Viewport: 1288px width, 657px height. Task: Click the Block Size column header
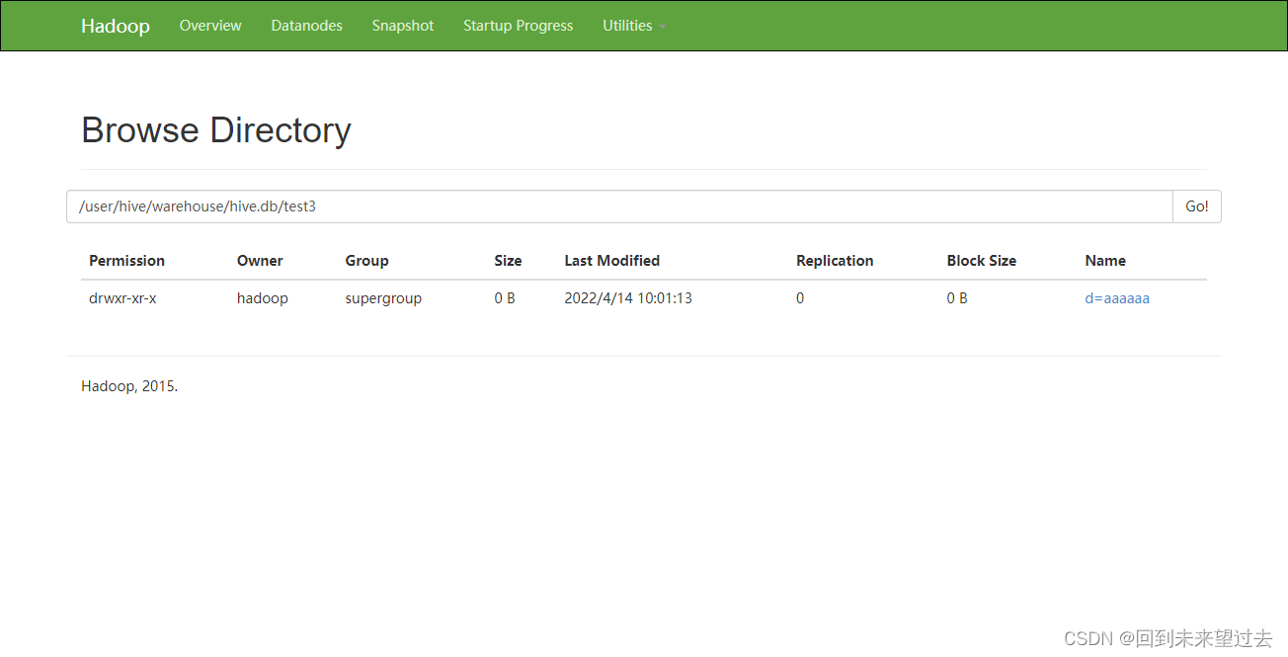tap(981, 260)
